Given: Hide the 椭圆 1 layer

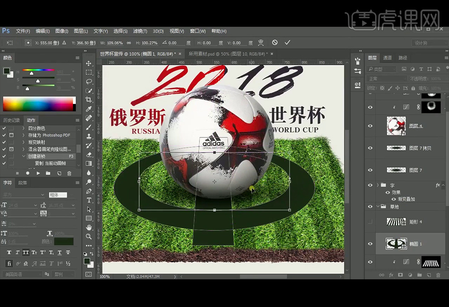Looking at the screenshot, I should point(370,244).
